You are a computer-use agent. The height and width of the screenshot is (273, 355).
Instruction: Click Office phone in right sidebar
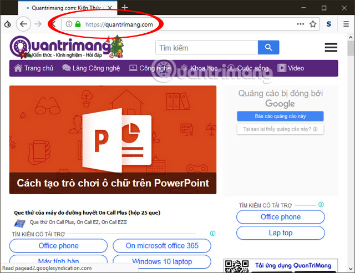tap(281, 217)
